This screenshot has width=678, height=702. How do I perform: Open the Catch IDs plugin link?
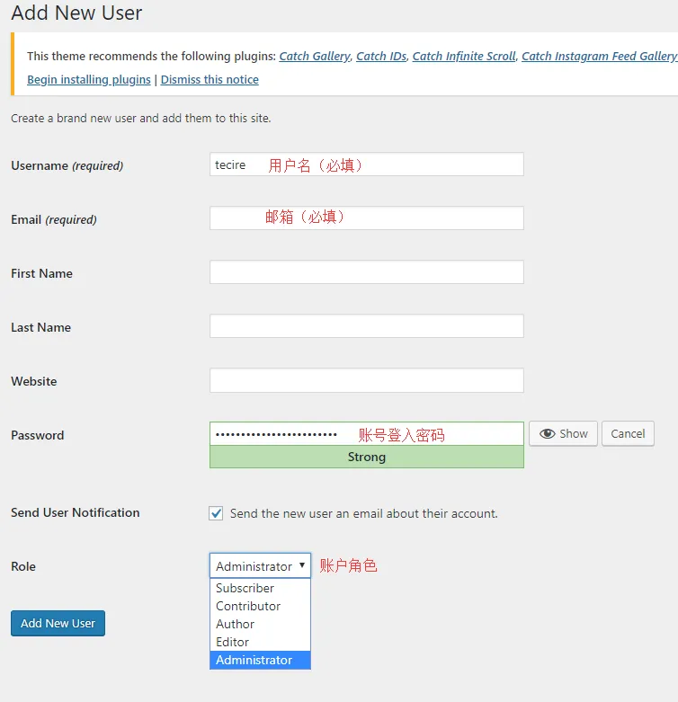[x=381, y=56]
